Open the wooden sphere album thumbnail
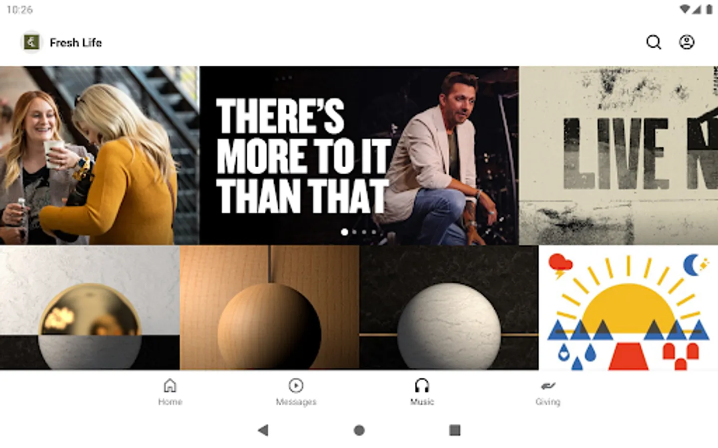Screen dimensions: 718x448 pos(269,308)
